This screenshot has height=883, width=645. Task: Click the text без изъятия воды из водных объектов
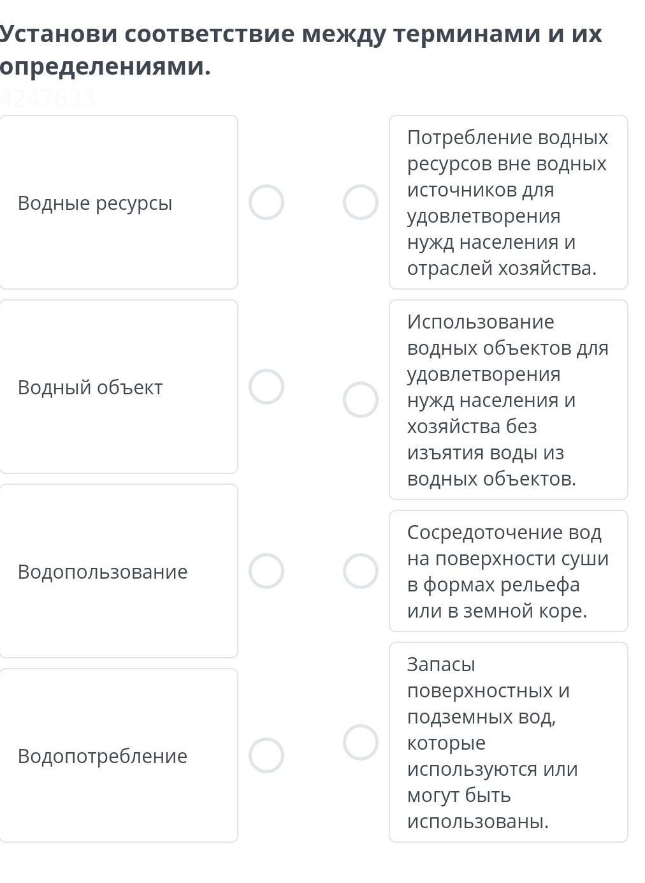click(x=486, y=453)
